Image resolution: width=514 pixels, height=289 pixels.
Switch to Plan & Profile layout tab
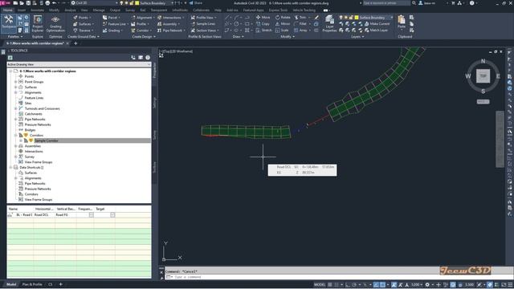click(x=32, y=284)
